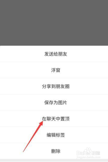Dismiss menu via dimmed gray overlay

[x=54, y=23]
